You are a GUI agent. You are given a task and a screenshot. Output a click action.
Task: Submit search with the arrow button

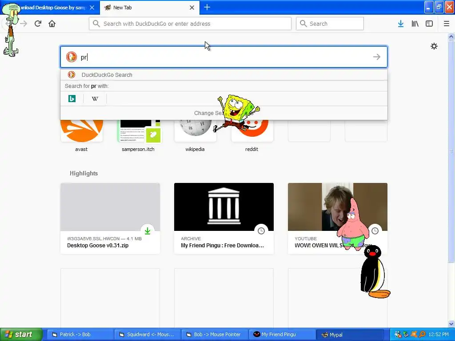(x=377, y=57)
